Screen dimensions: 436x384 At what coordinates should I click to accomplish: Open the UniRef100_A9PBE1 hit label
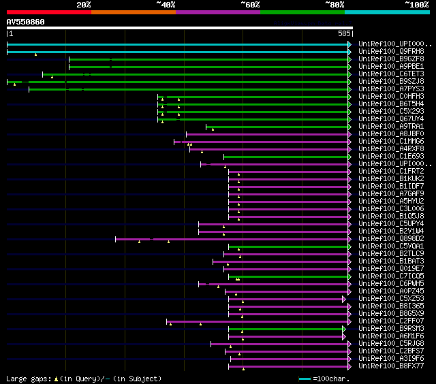(391, 67)
